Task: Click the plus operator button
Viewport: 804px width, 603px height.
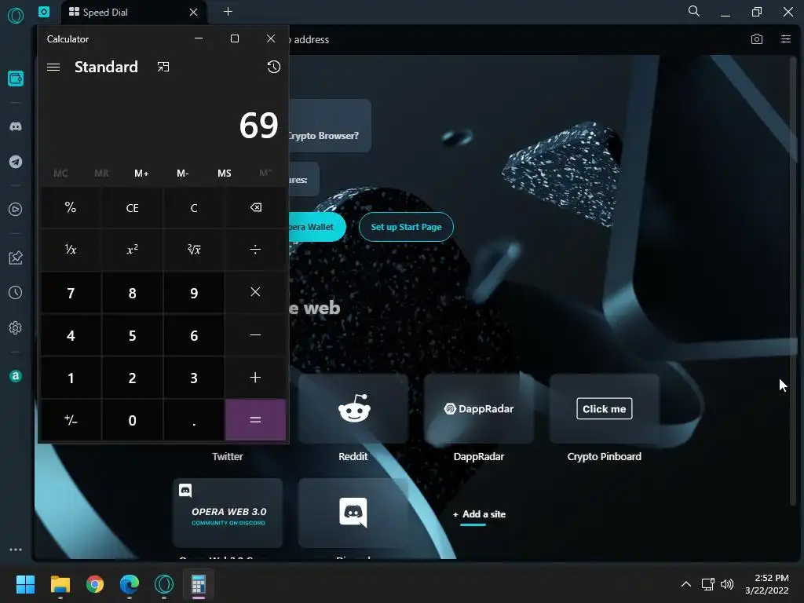Action: point(255,378)
